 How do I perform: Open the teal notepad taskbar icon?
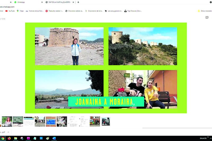[x=35, y=138]
